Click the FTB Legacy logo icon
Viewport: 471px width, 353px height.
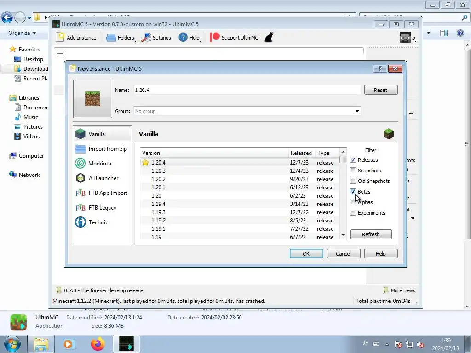(80, 208)
